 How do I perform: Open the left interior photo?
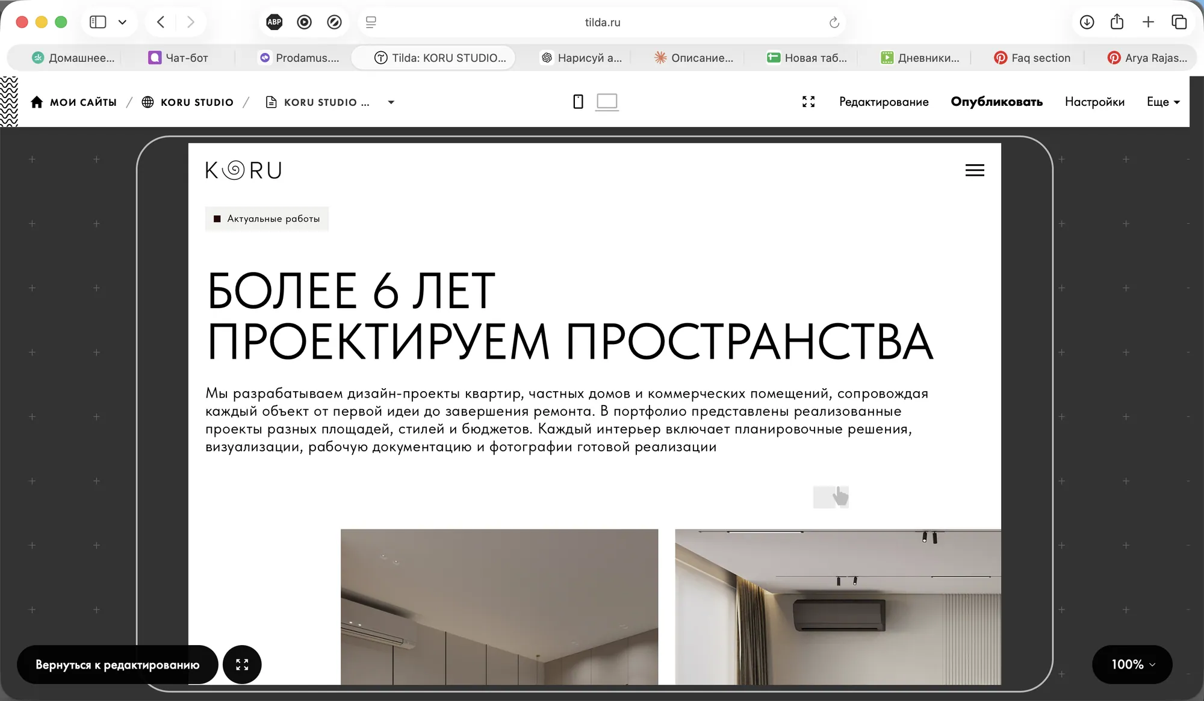[499, 607]
